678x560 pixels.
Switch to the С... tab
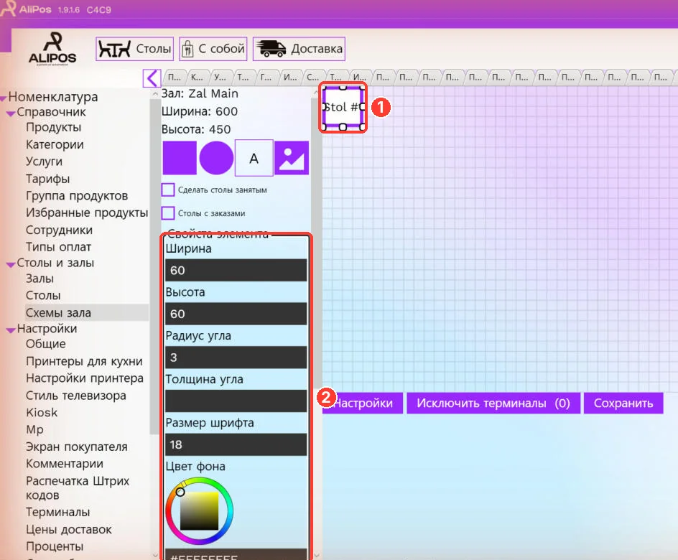click(x=313, y=78)
